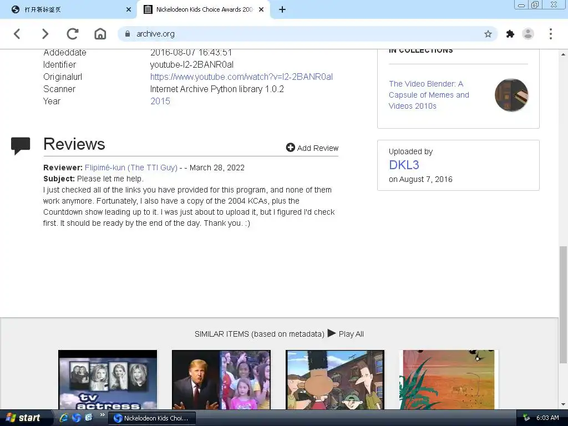Click the lock icon in address bar
The image size is (568, 426).
[128, 34]
